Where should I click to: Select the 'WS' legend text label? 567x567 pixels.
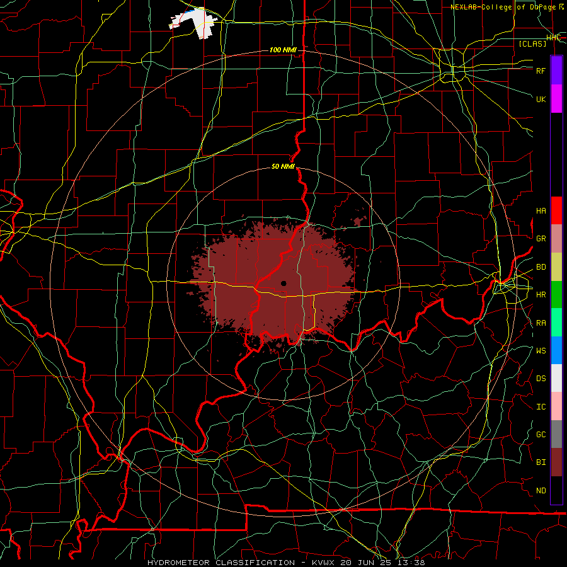[x=541, y=351]
